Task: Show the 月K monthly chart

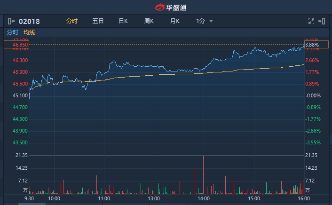Action: pos(175,21)
